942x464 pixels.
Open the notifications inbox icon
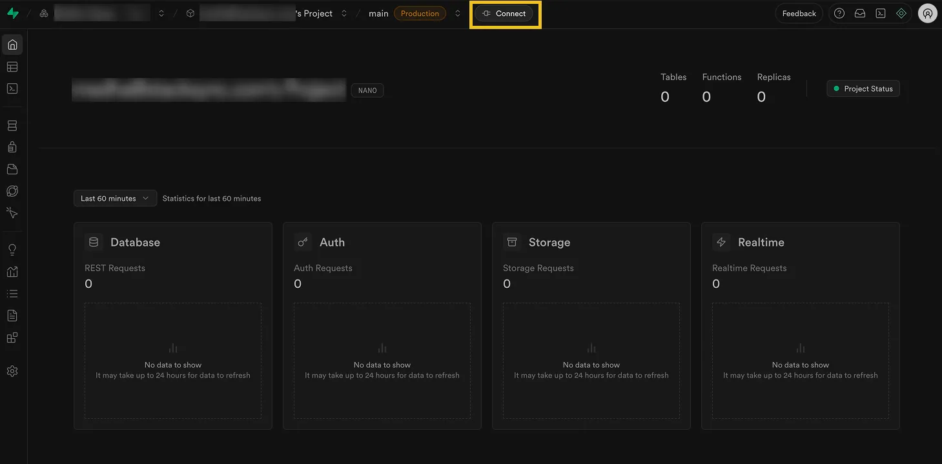[x=859, y=13]
